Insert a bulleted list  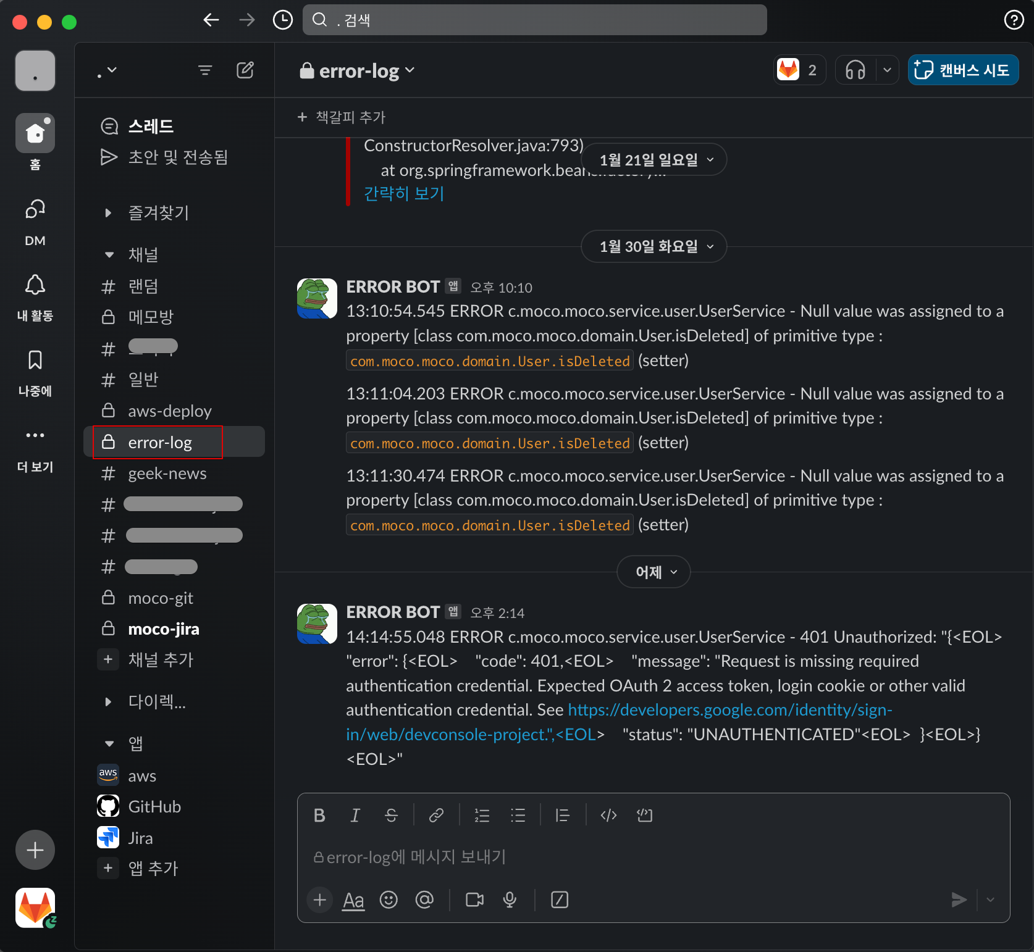tap(518, 816)
